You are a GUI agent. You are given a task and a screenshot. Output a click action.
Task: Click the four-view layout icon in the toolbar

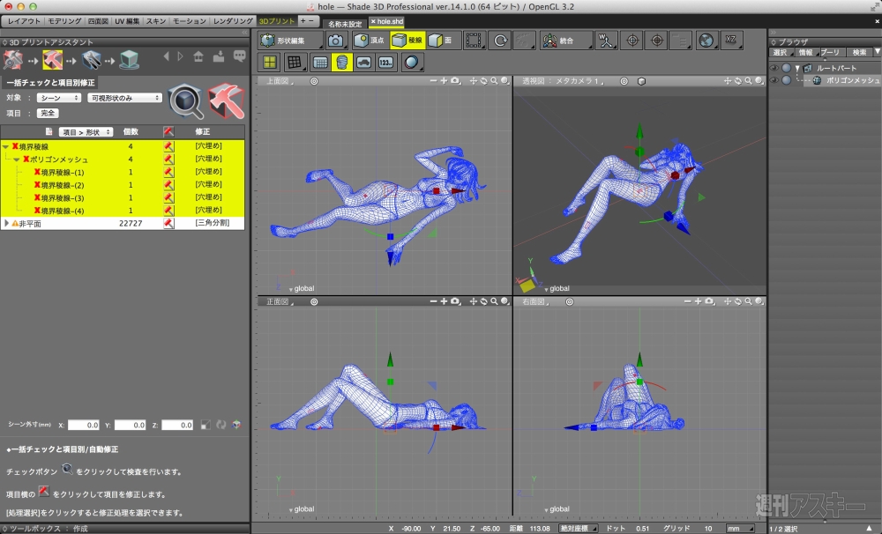[x=270, y=62]
